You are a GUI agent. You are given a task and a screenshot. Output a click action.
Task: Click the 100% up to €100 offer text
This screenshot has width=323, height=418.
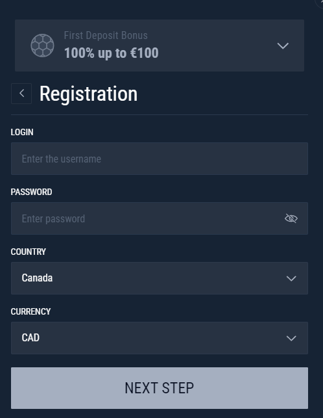point(111,53)
